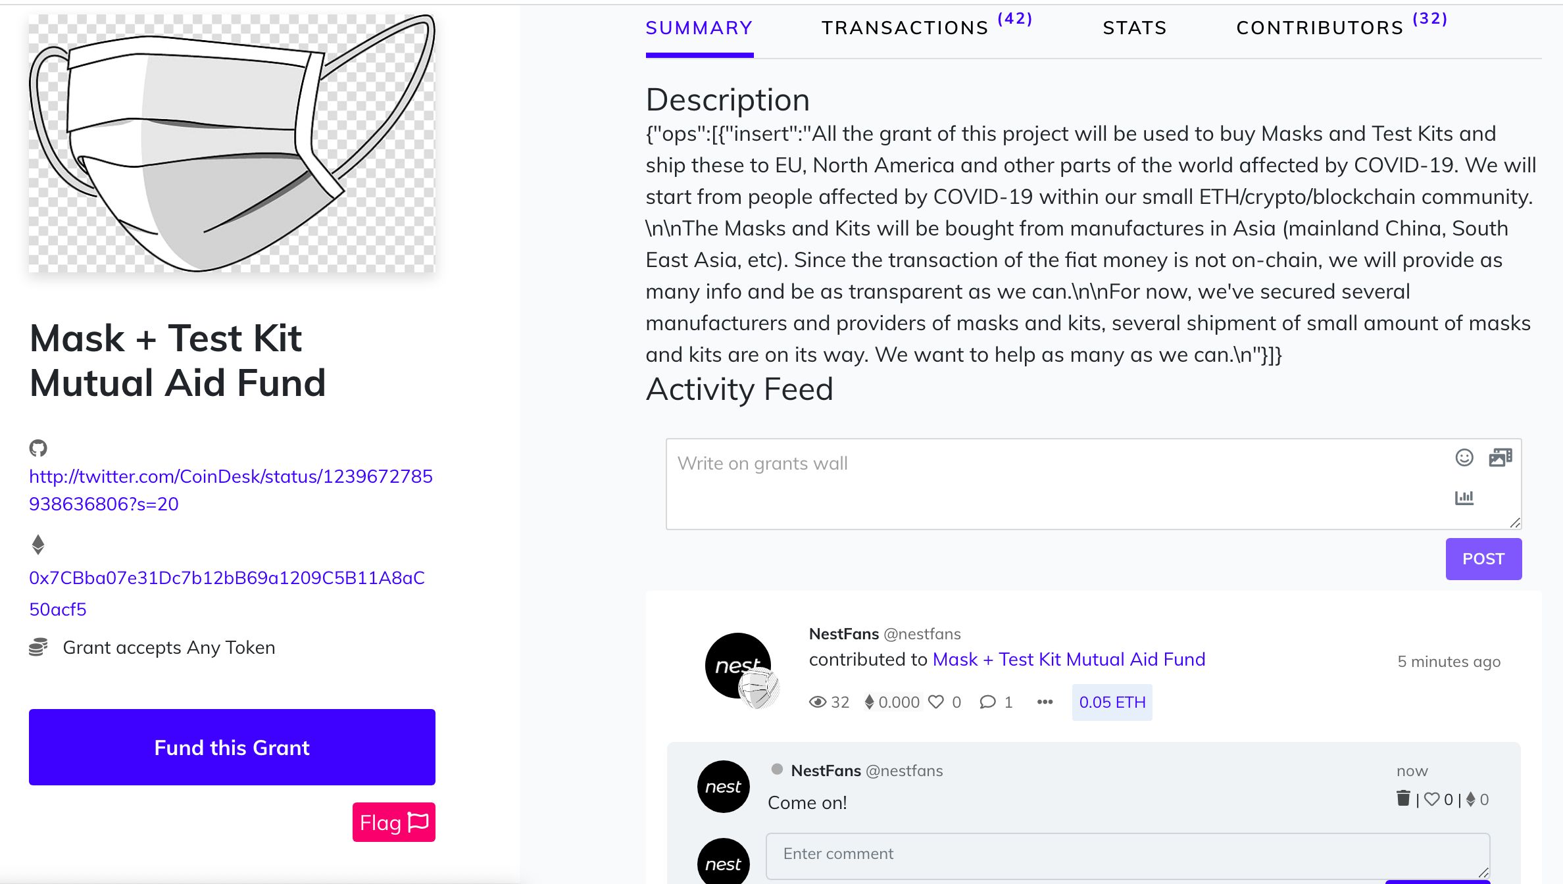Open the emoji picker in grants wall
The width and height of the screenshot is (1563, 884).
pos(1464,457)
